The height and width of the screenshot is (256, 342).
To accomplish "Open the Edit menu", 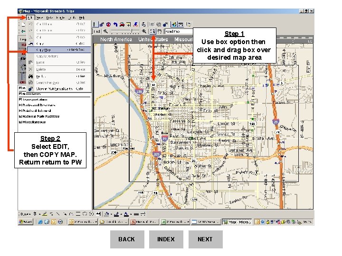I will [x=30, y=18].
